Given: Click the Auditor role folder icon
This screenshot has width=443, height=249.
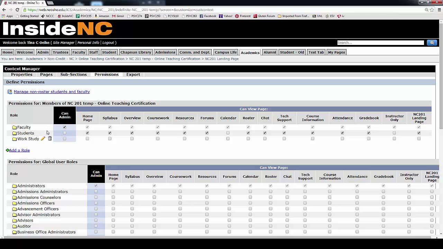Looking at the screenshot, I should click(x=15, y=226).
